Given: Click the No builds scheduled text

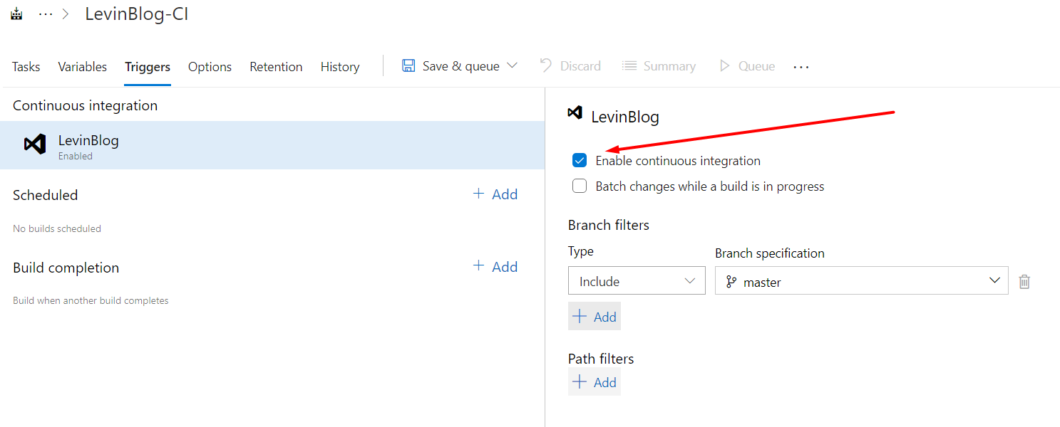Looking at the screenshot, I should [57, 228].
